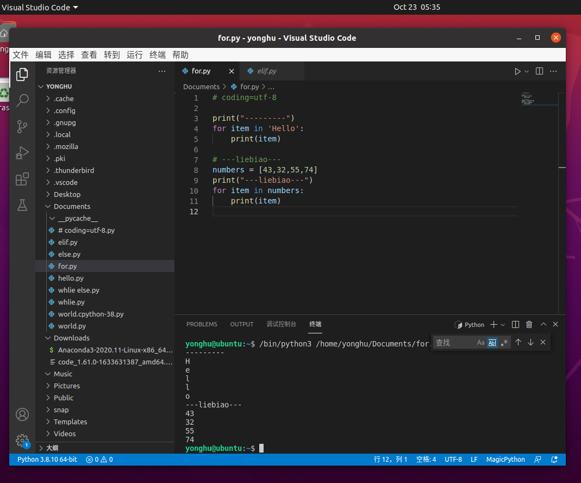Open the Search view in activity bar
This screenshot has width=581, height=483.
[x=22, y=100]
